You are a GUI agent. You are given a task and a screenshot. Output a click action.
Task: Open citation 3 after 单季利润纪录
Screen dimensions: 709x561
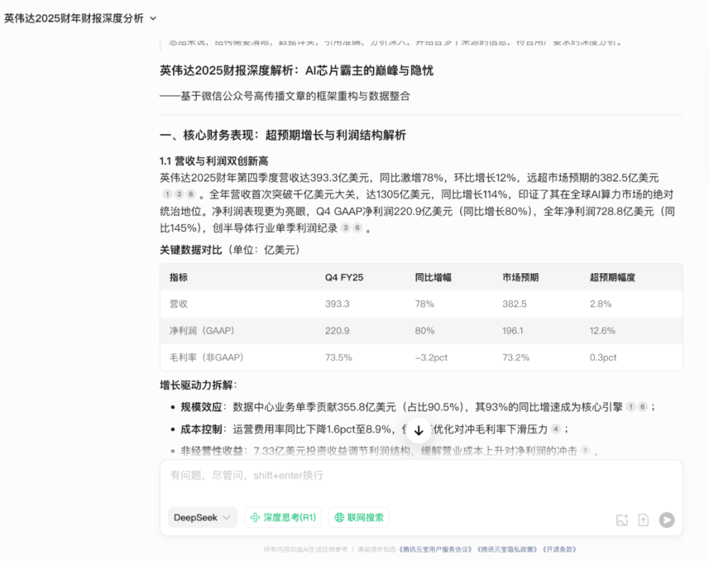click(345, 228)
